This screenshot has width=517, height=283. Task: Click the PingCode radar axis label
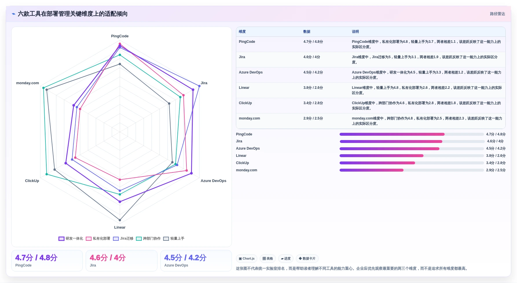120,36
